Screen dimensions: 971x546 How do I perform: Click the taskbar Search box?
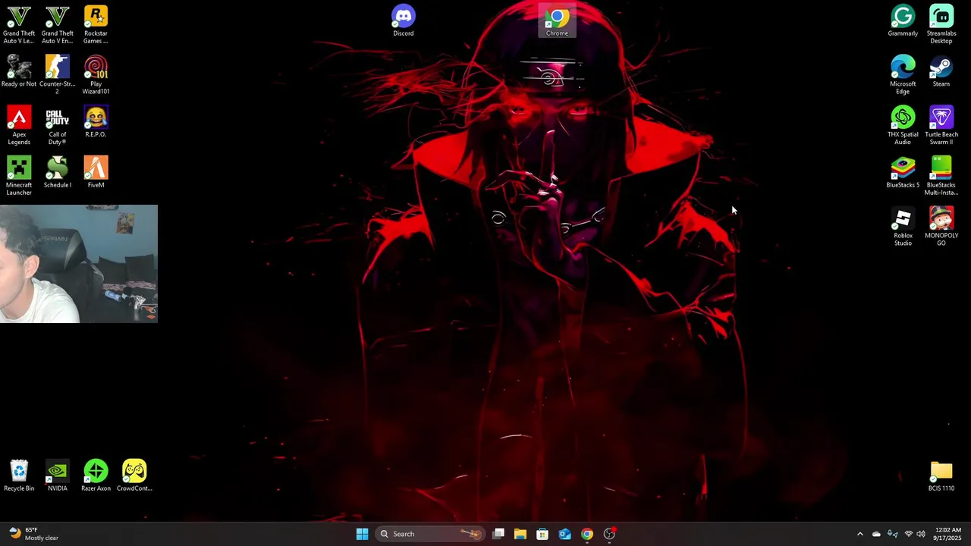tap(430, 534)
